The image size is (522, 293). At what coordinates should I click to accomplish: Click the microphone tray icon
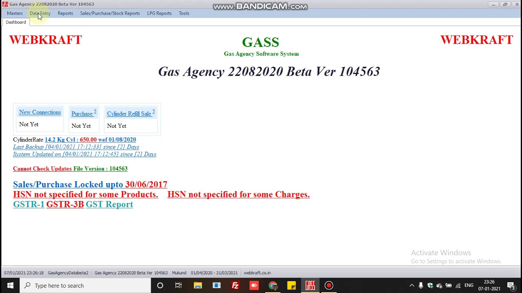coord(421,286)
